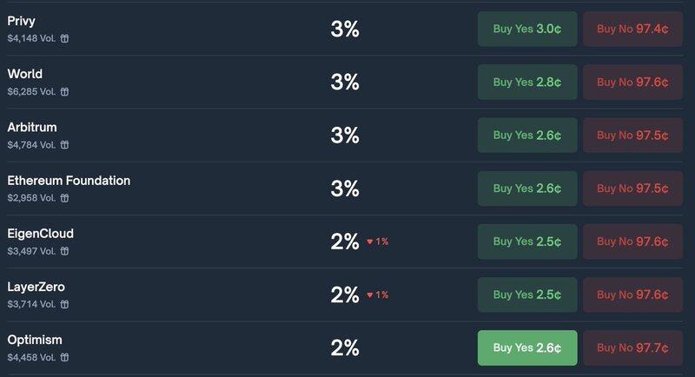Click the gift icon under LayerZero
Viewport: 695px width, 377px height.
click(64, 304)
